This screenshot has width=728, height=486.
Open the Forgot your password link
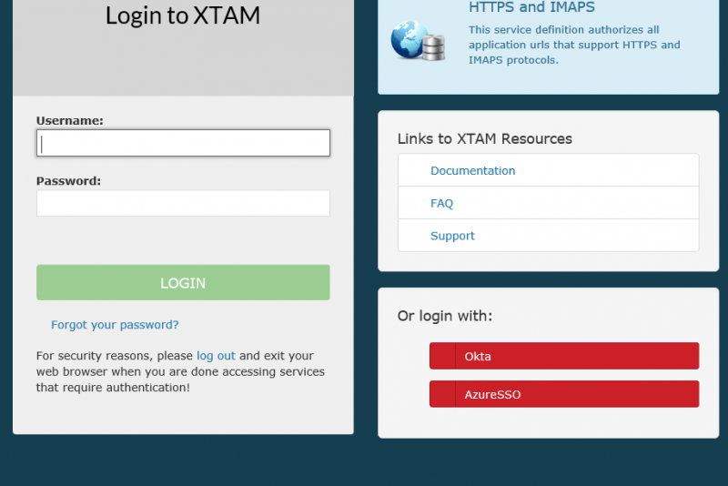coord(115,325)
